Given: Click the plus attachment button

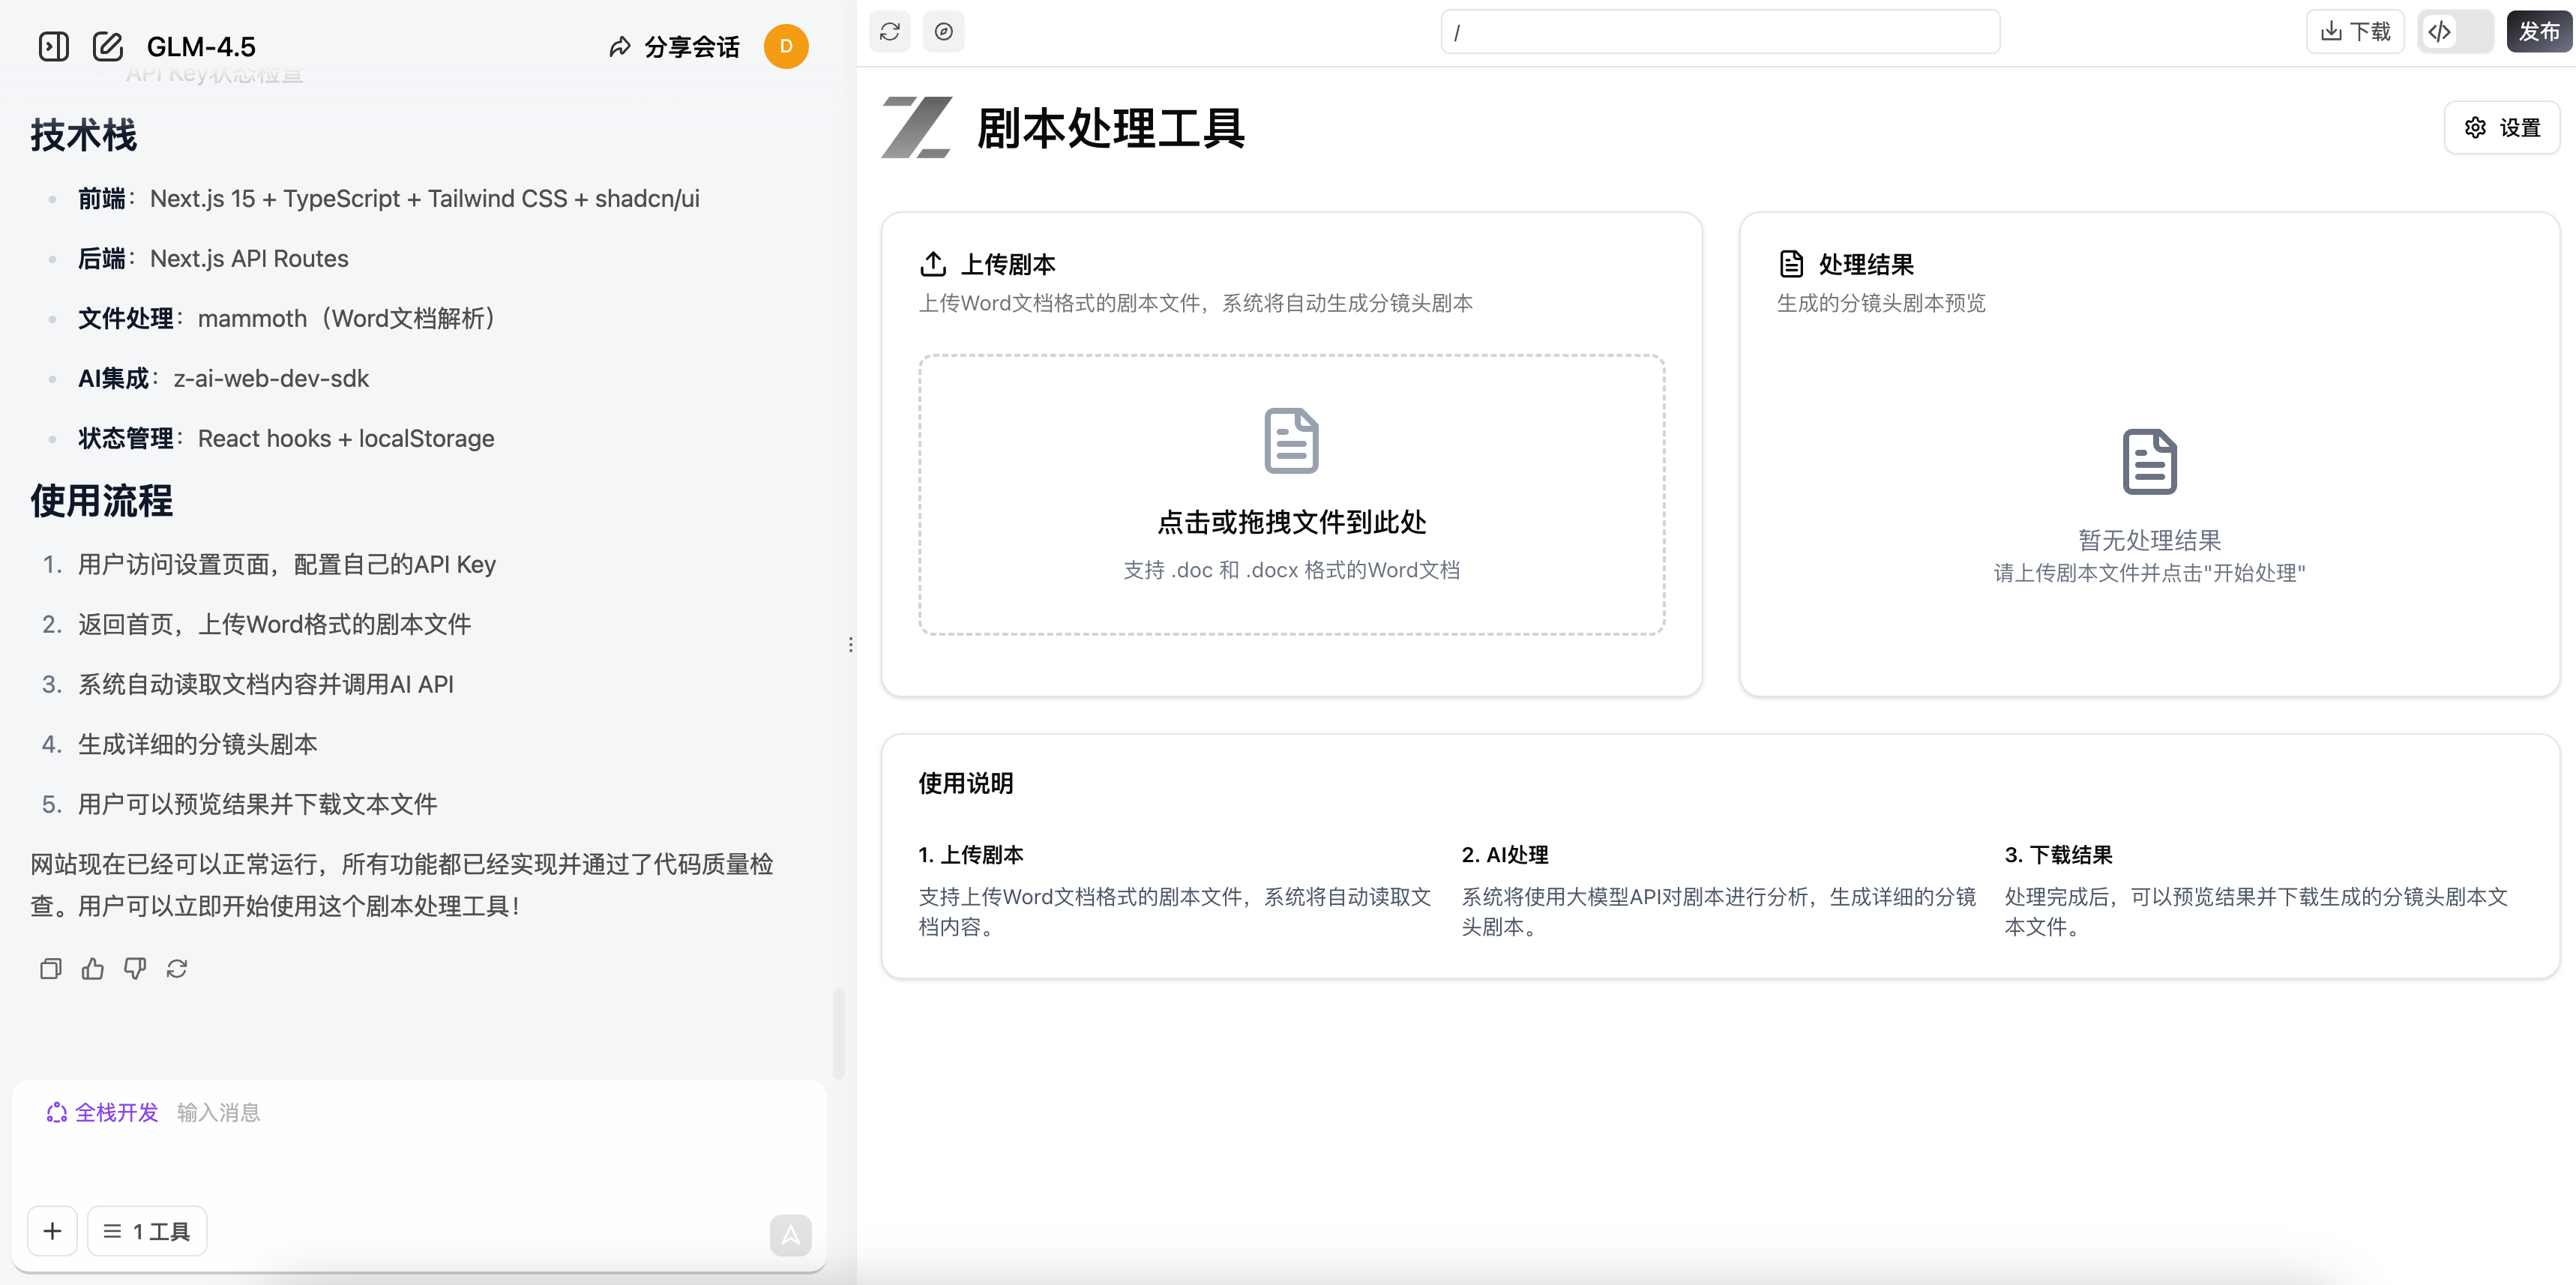Looking at the screenshot, I should (x=52, y=1231).
